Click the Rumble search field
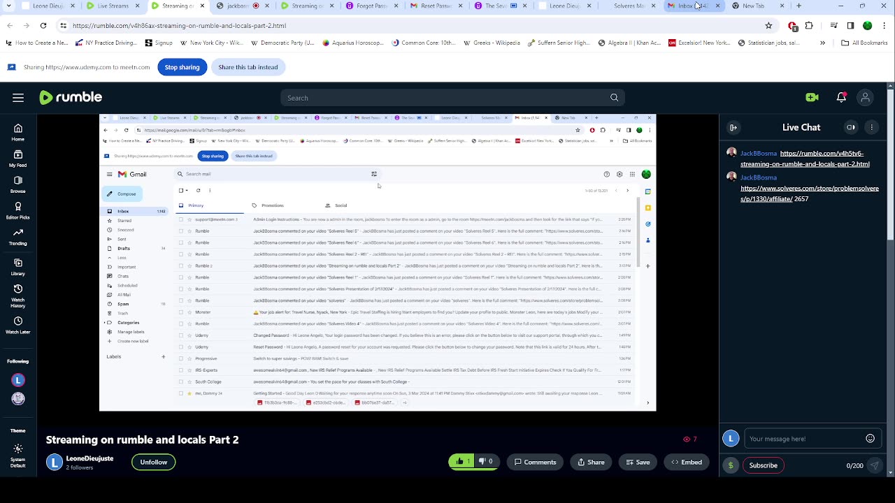Image resolution: width=895 pixels, height=503 pixels. [x=444, y=98]
